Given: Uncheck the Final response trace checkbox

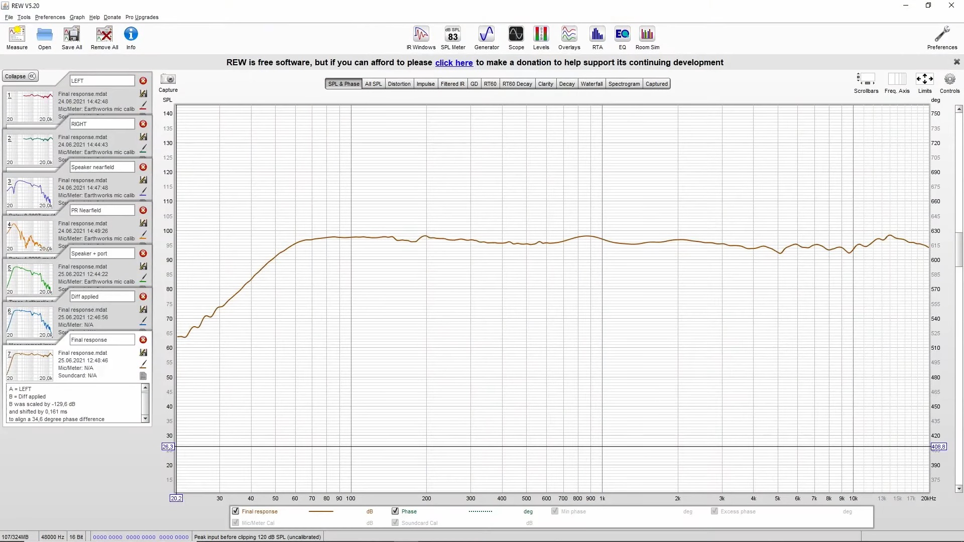Looking at the screenshot, I should tap(235, 511).
